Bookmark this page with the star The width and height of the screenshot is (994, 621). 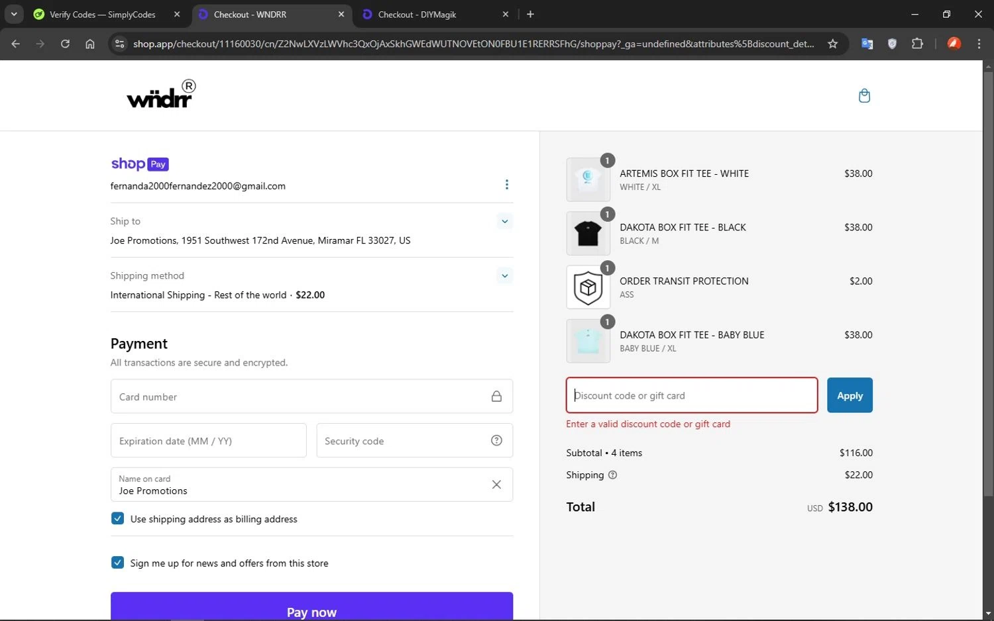coord(833,44)
